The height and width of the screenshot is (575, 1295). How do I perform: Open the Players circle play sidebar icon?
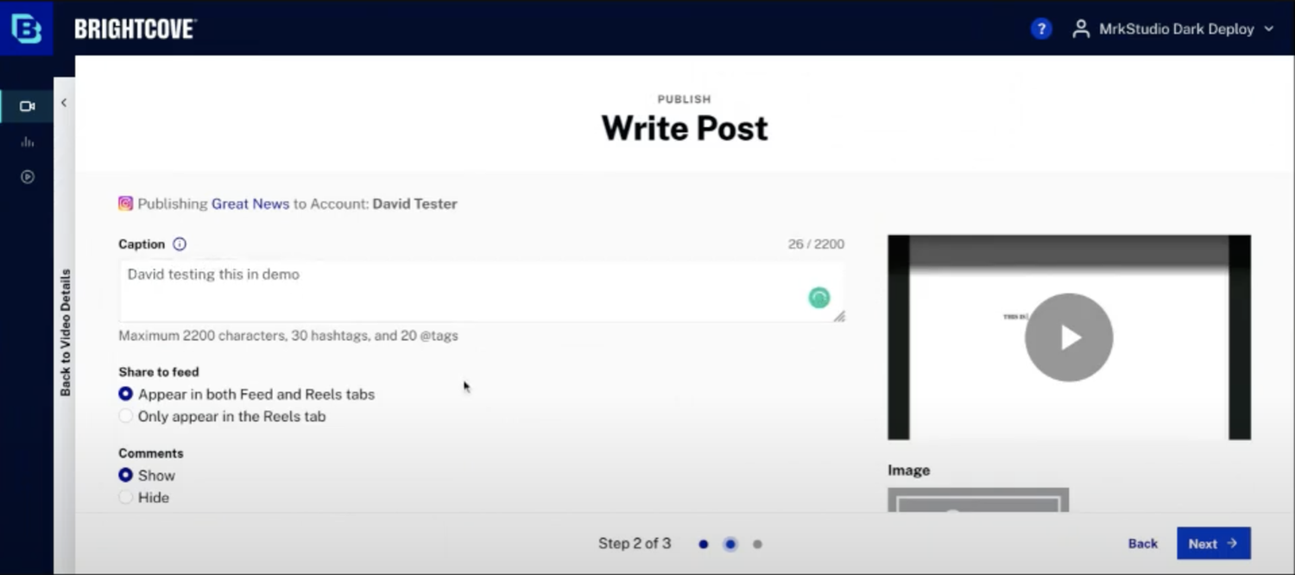click(28, 177)
